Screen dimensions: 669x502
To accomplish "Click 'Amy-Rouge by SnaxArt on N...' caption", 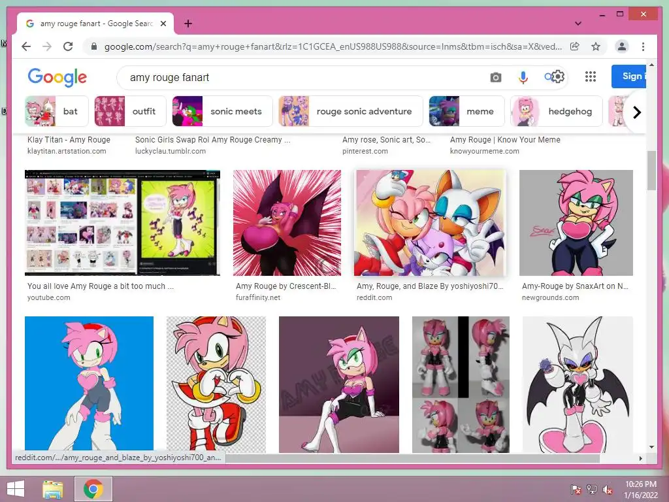I will pyautogui.click(x=575, y=286).
